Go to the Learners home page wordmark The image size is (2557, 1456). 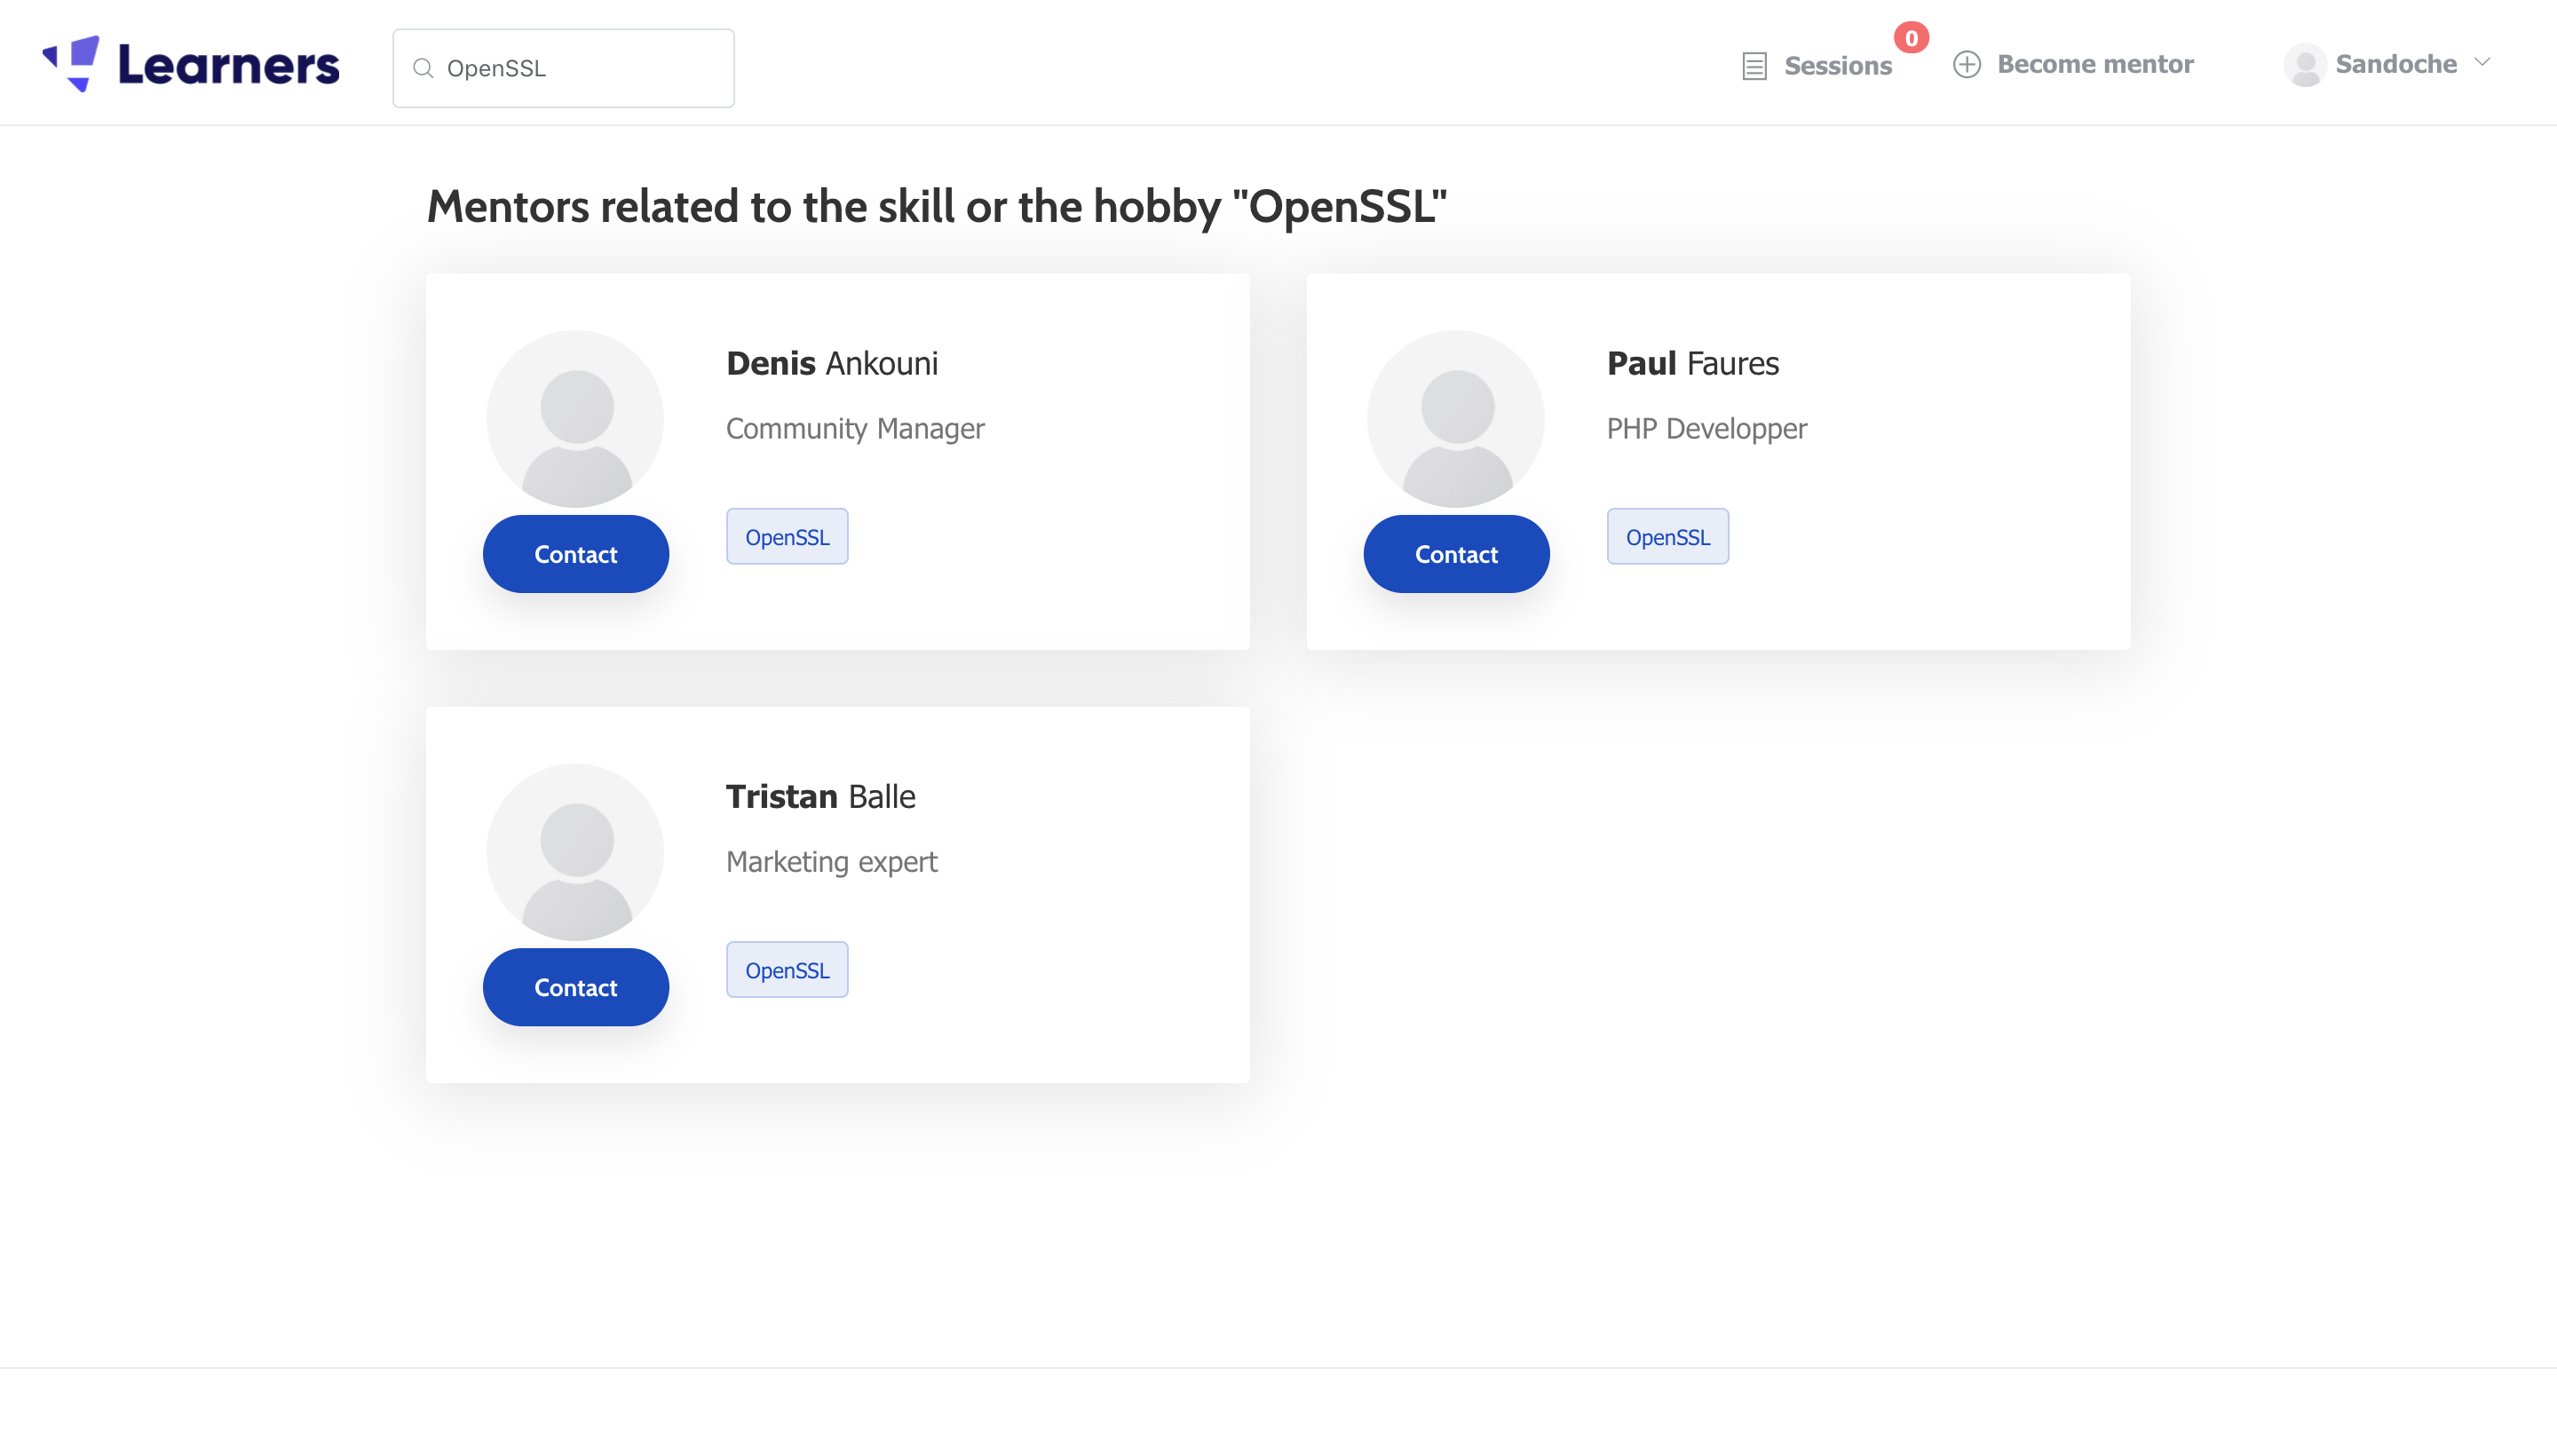pos(229,65)
